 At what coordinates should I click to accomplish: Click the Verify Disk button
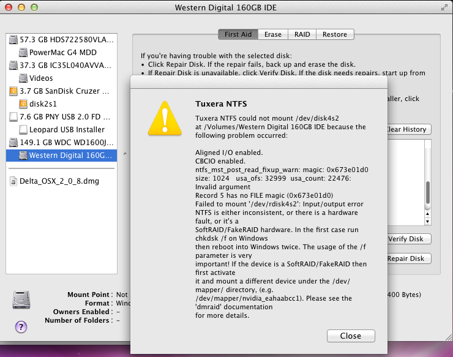coord(409,239)
